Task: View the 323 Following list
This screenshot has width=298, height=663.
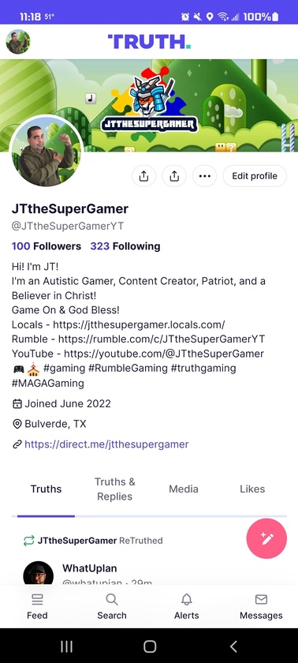Action: click(125, 246)
